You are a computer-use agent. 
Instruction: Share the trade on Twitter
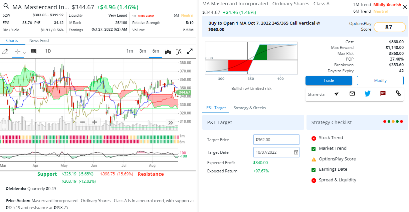(x=368, y=94)
